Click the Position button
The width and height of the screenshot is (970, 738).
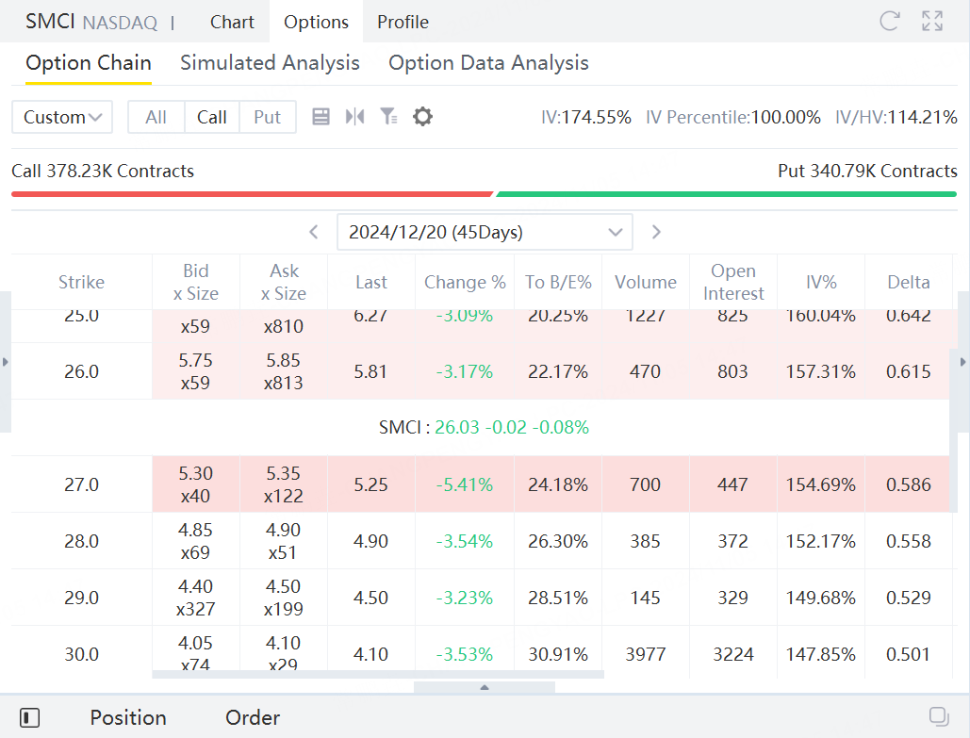click(128, 718)
